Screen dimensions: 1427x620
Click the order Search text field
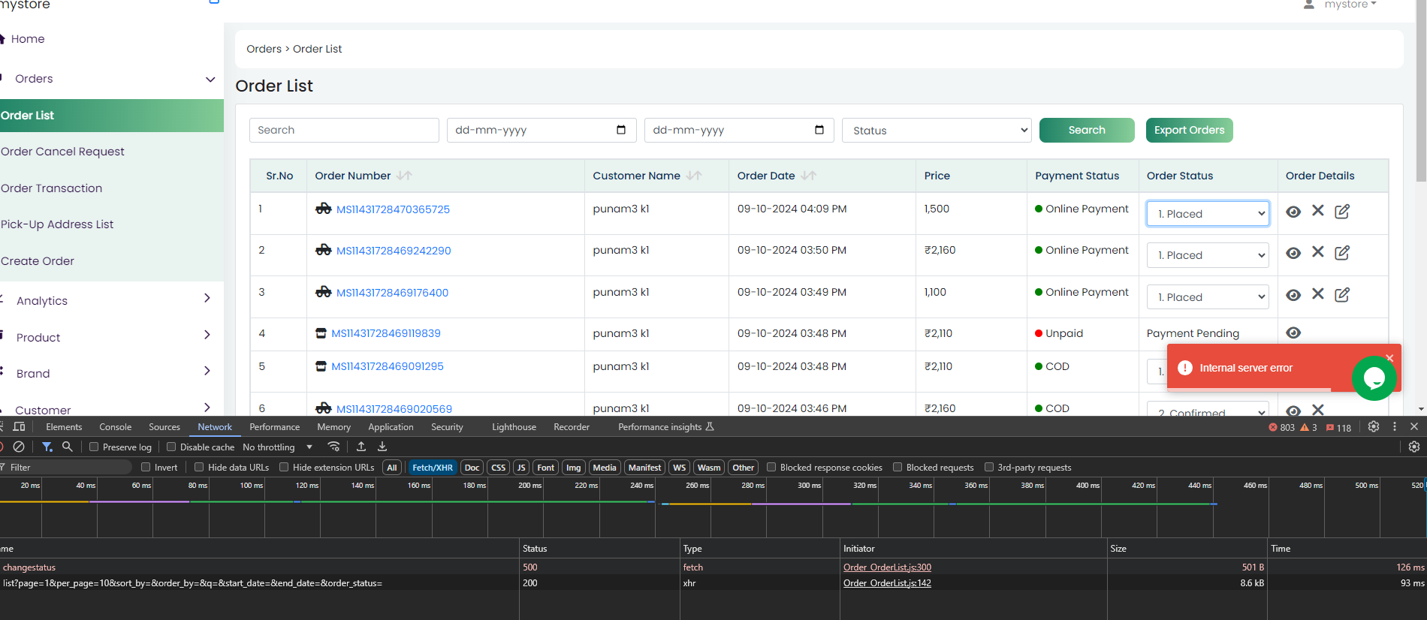[x=344, y=130]
